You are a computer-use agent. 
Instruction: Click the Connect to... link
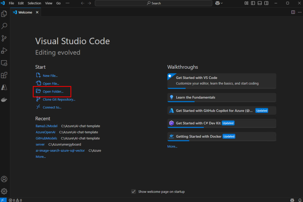click(52, 107)
